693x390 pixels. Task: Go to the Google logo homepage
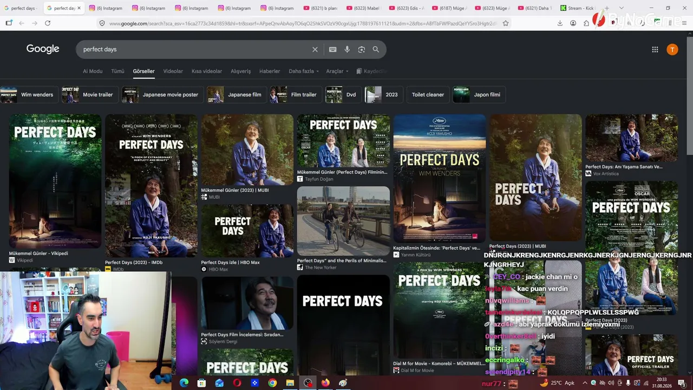point(43,49)
